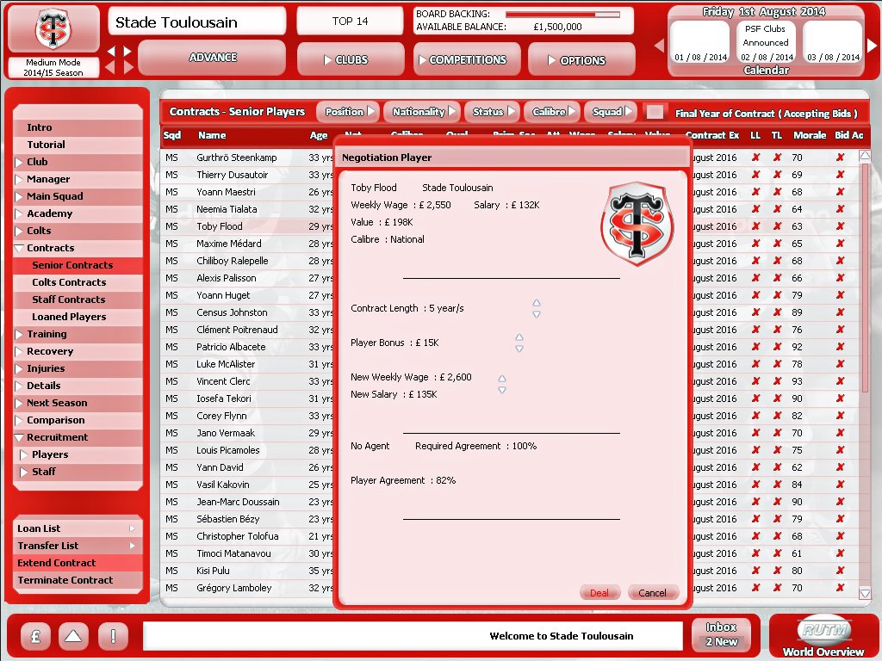Image resolution: width=882 pixels, height=661 pixels.
Task: Open the finances pound icon button
Action: tap(35, 636)
